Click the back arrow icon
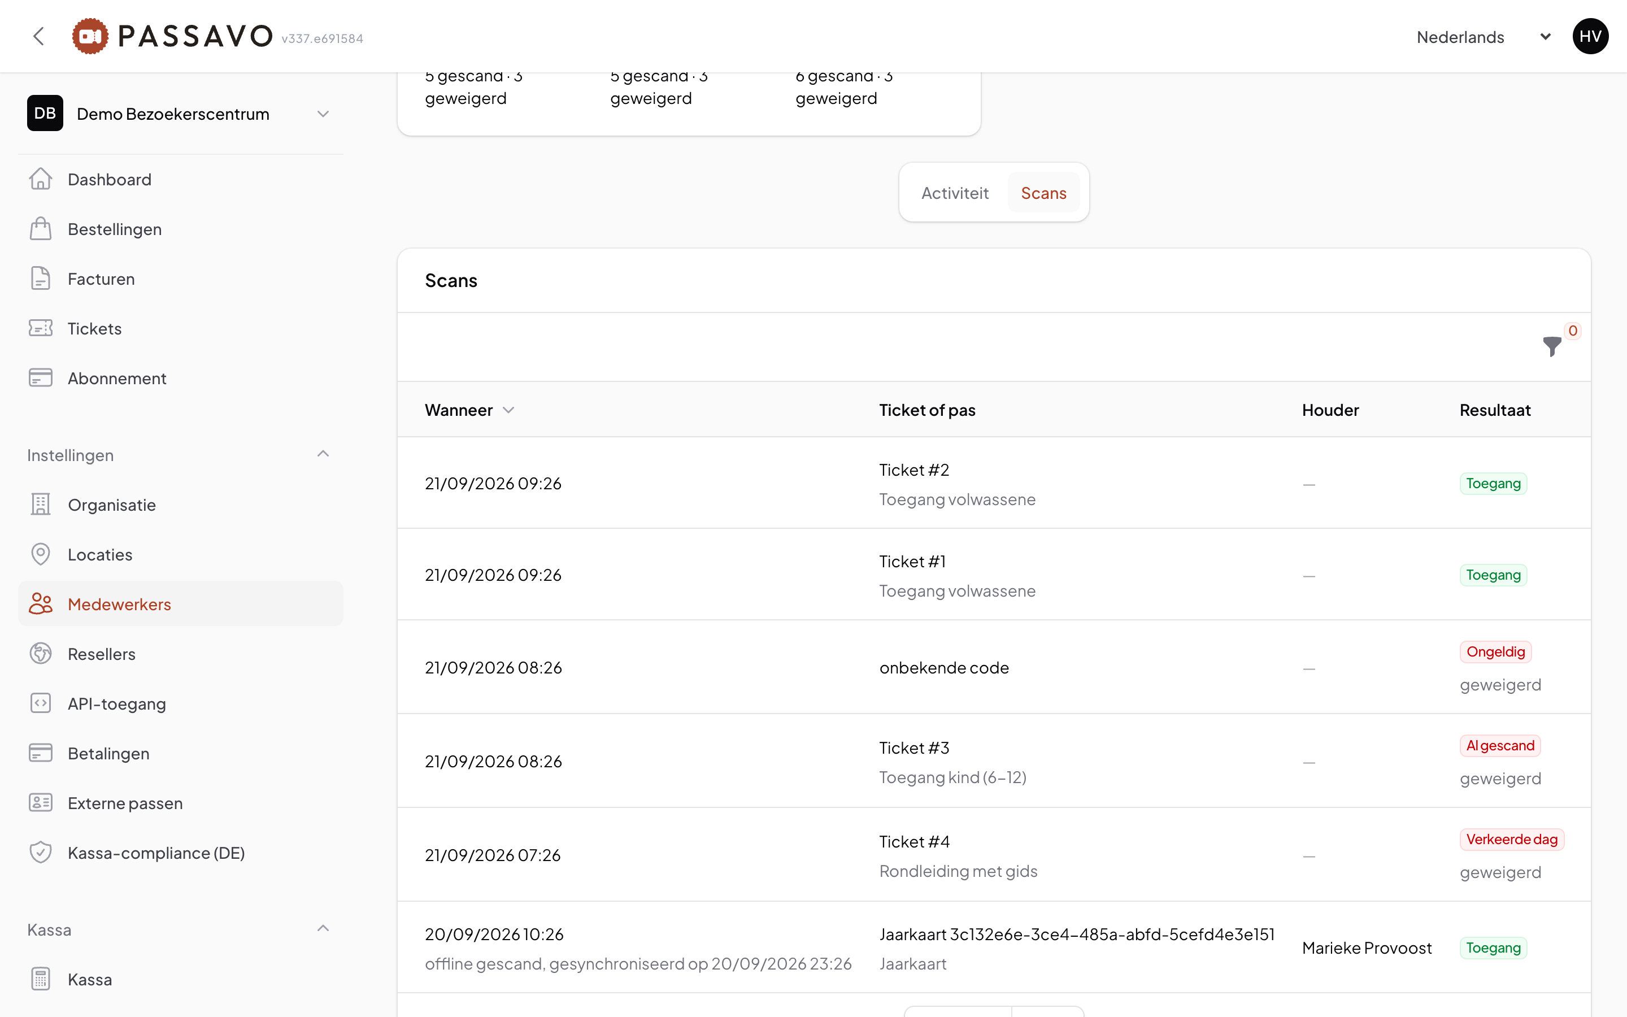 pyautogui.click(x=38, y=36)
